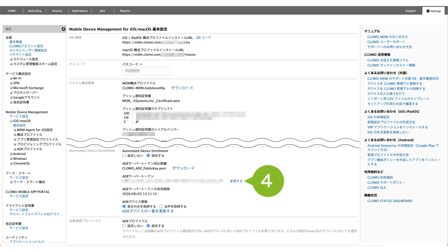Click the パスコード input field
Screen dimensions: 448x252
[146, 71]
